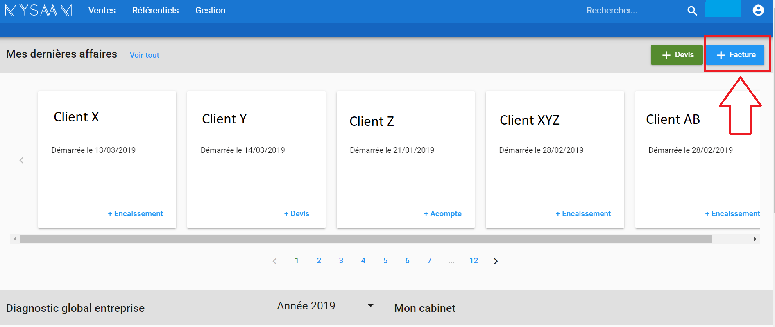775x327 pixels.
Task: Click 'Mon cabinet' heading
Action: pos(425,308)
